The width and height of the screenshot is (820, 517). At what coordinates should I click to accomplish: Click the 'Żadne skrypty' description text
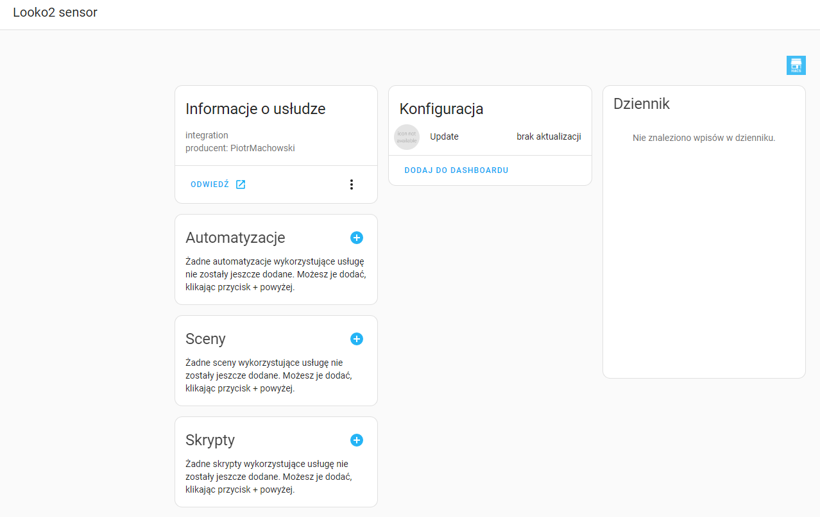coord(269,477)
